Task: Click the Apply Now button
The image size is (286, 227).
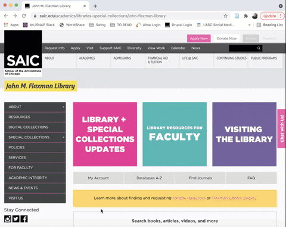Action: click(x=198, y=38)
